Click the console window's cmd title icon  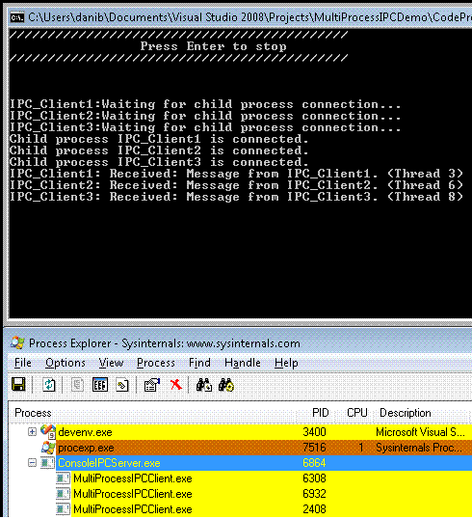(17, 16)
